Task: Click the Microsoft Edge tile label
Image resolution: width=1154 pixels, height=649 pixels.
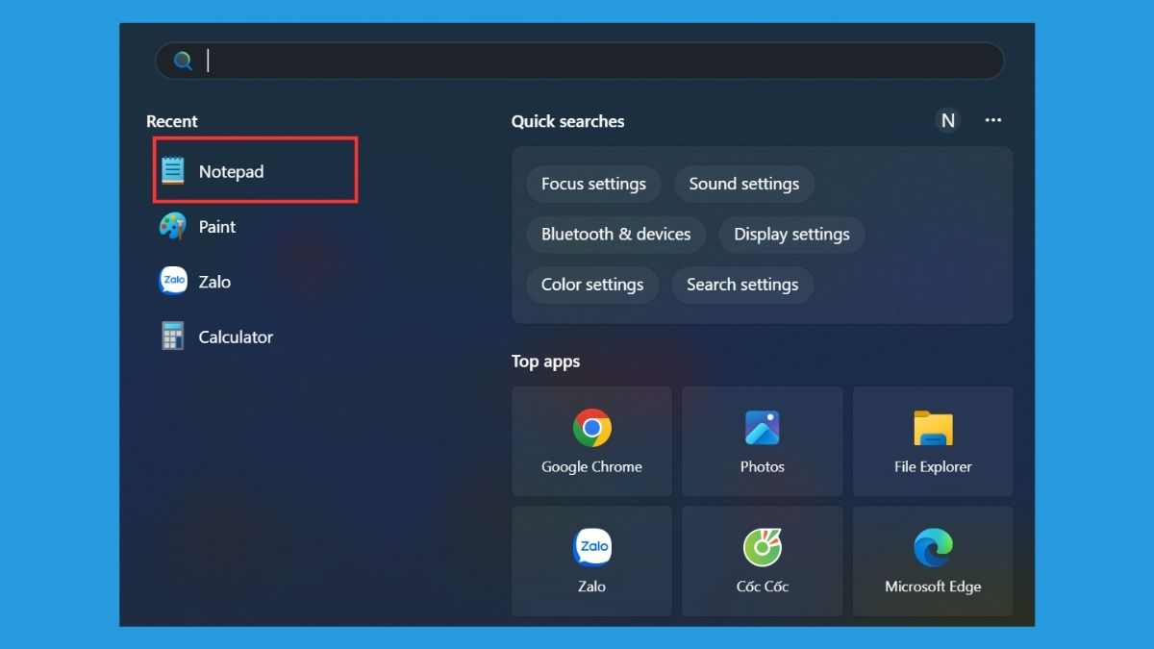Action: coord(933,587)
